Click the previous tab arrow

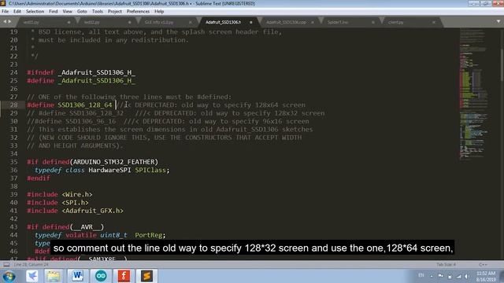[5, 21]
